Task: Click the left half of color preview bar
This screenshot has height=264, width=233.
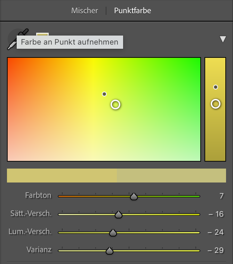Action: pyautogui.click(x=62, y=176)
